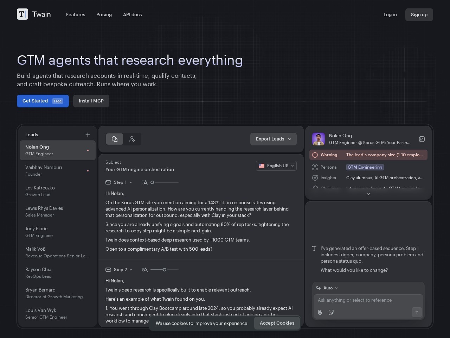Switch to the messages chat view
Screen dimensions: 450x338
(115, 139)
